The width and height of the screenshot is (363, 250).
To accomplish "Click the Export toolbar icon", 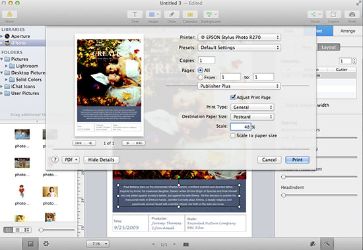I will [x=333, y=15].
